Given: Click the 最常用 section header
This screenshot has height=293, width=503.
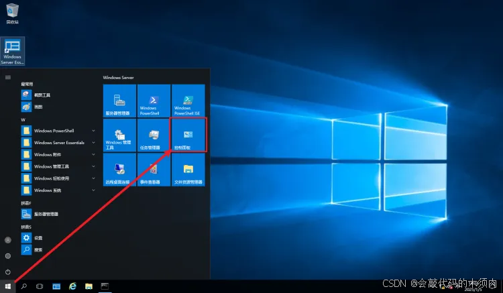Looking at the screenshot, I should click(27, 84).
